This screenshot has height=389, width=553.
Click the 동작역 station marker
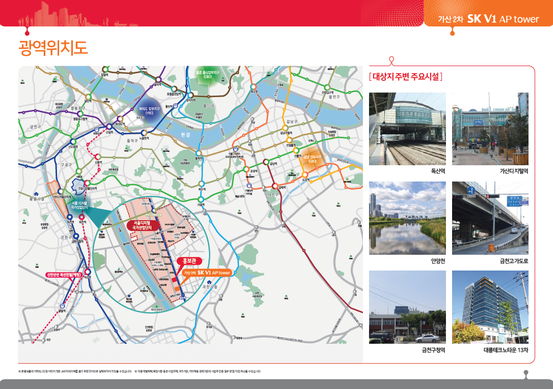click(x=199, y=154)
